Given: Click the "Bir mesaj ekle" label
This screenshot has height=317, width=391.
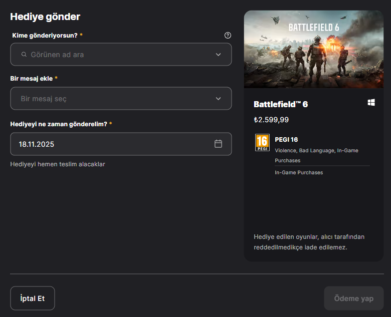Looking at the screenshot, I should pyautogui.click(x=32, y=79).
